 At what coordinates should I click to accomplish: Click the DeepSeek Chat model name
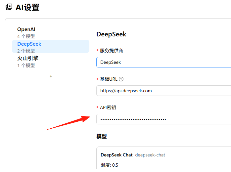point(116,155)
